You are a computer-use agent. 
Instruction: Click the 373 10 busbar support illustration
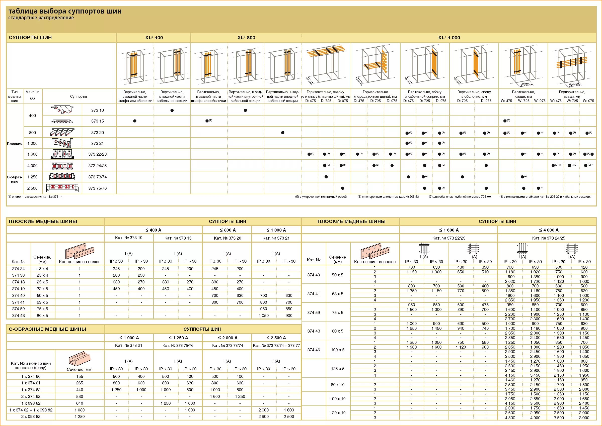tap(62, 110)
